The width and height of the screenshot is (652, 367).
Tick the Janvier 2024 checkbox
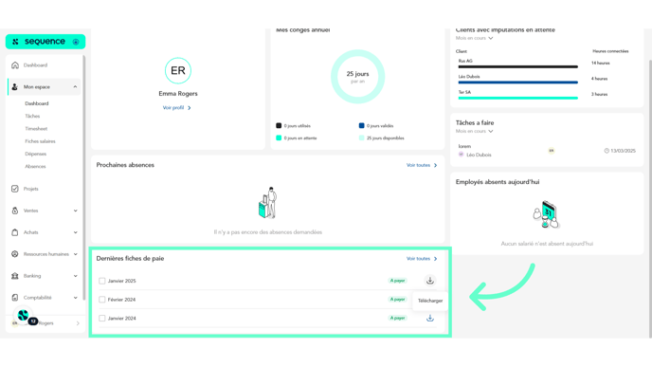(102, 319)
